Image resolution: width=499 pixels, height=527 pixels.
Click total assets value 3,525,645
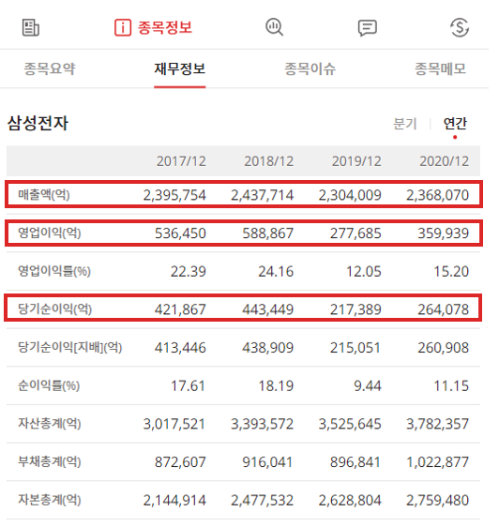(350, 424)
